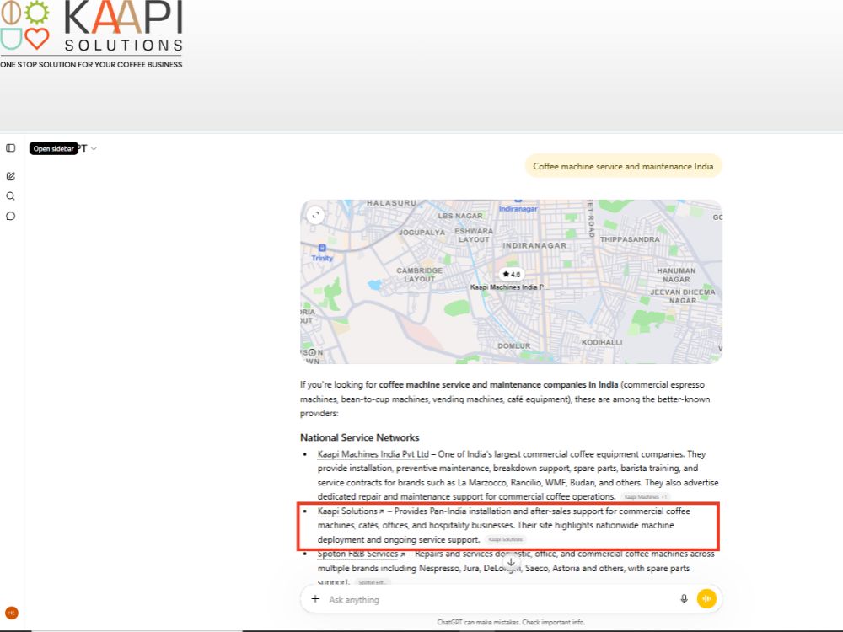This screenshot has width=843, height=632.
Task: Open the Kaapi Machines India Pvt Ltd link
Action: [373, 454]
